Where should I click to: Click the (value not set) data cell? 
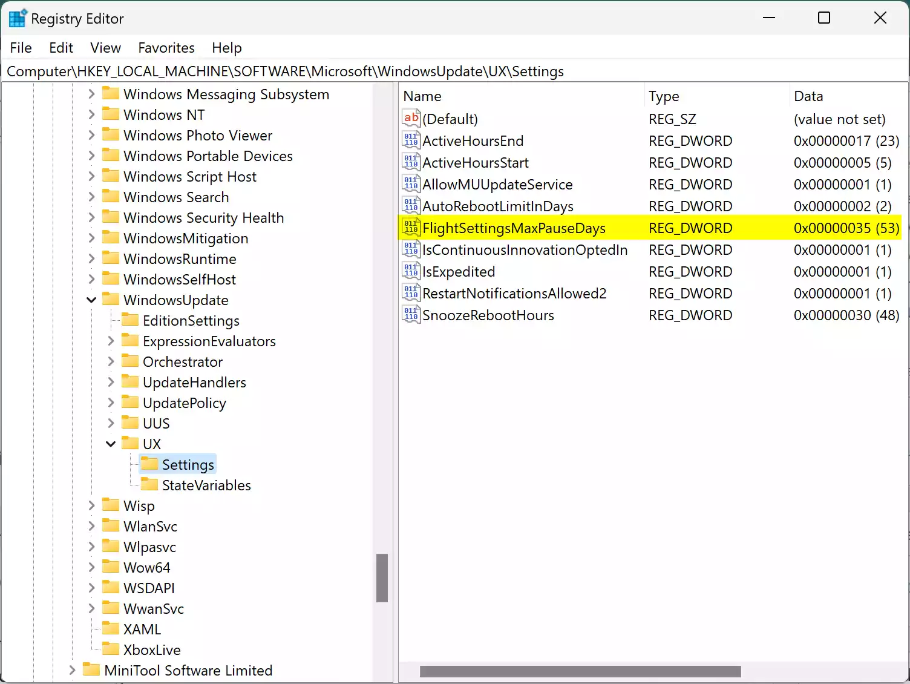pos(840,119)
